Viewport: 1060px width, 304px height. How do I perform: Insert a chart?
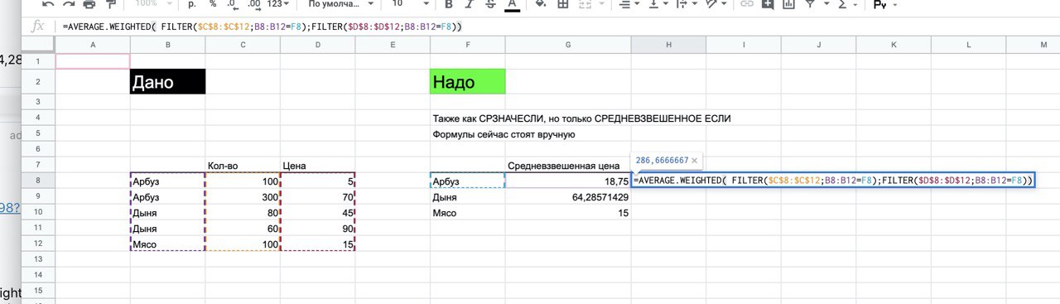(x=788, y=4)
